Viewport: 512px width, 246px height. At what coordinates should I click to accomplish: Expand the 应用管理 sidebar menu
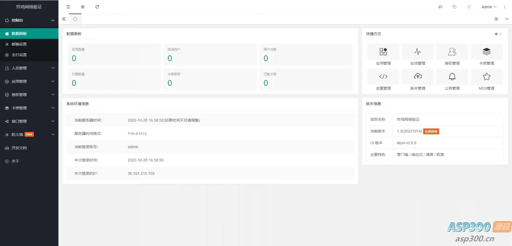pyautogui.click(x=29, y=81)
